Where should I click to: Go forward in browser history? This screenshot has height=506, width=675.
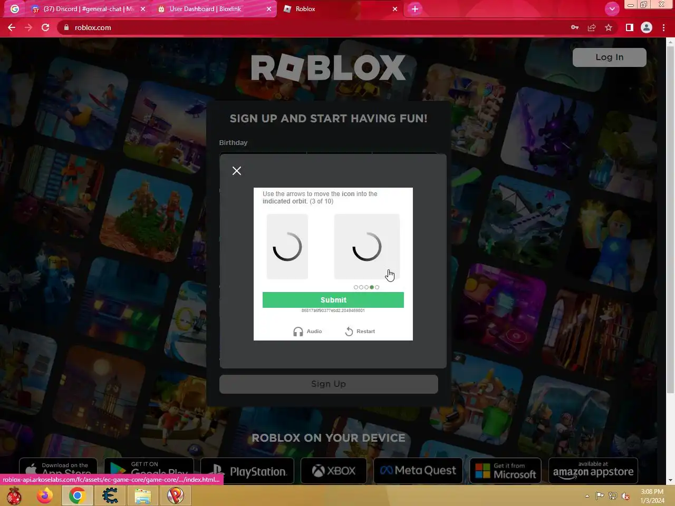(28, 27)
